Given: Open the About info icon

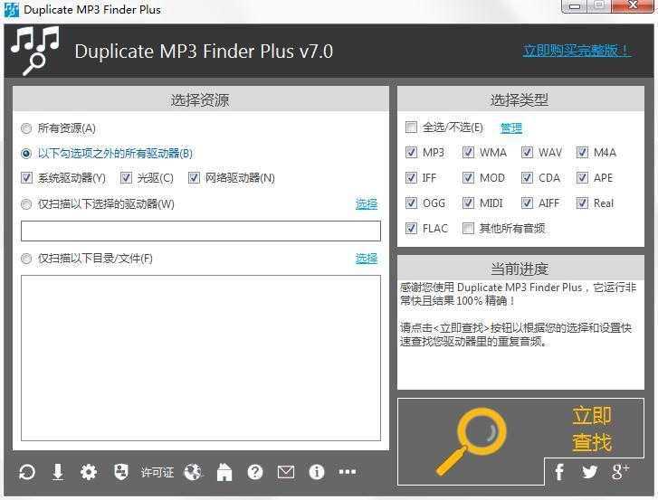Looking at the screenshot, I should [x=317, y=472].
